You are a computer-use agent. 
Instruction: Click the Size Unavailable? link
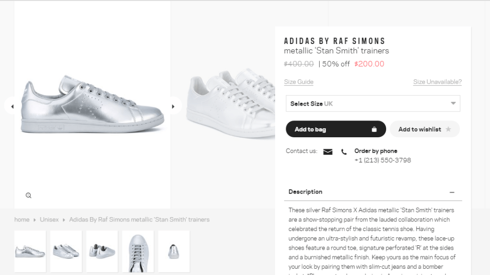click(437, 82)
